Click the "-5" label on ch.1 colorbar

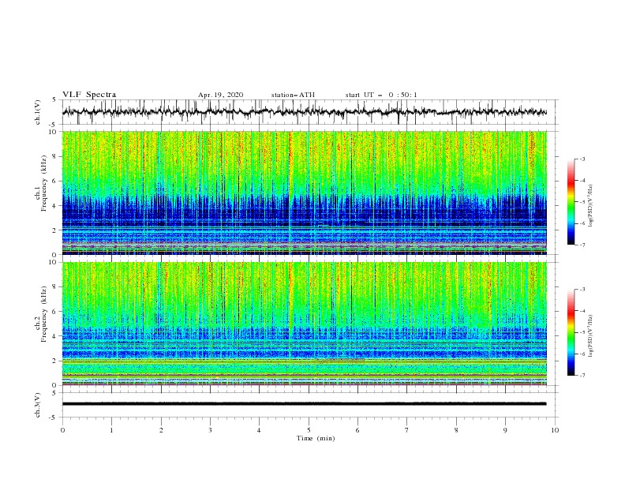pyautogui.click(x=582, y=202)
